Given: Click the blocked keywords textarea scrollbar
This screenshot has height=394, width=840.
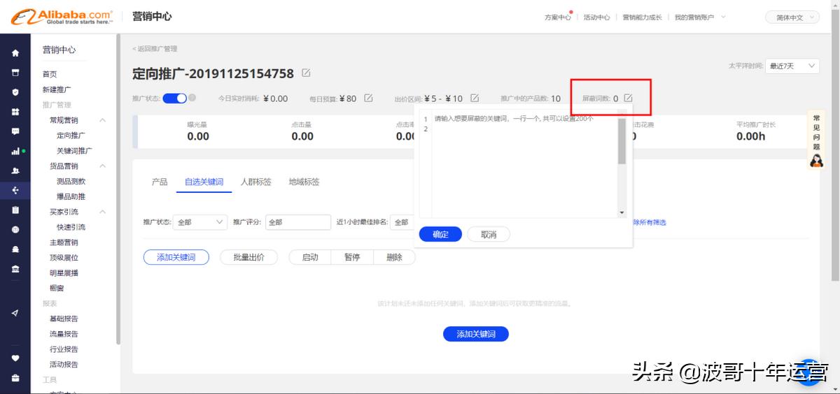Looking at the screenshot, I should point(622,141).
